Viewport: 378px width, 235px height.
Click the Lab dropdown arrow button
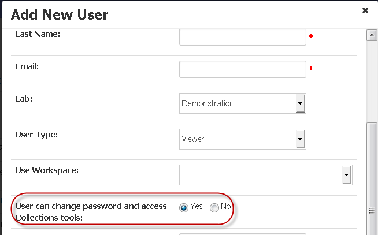pos(300,103)
